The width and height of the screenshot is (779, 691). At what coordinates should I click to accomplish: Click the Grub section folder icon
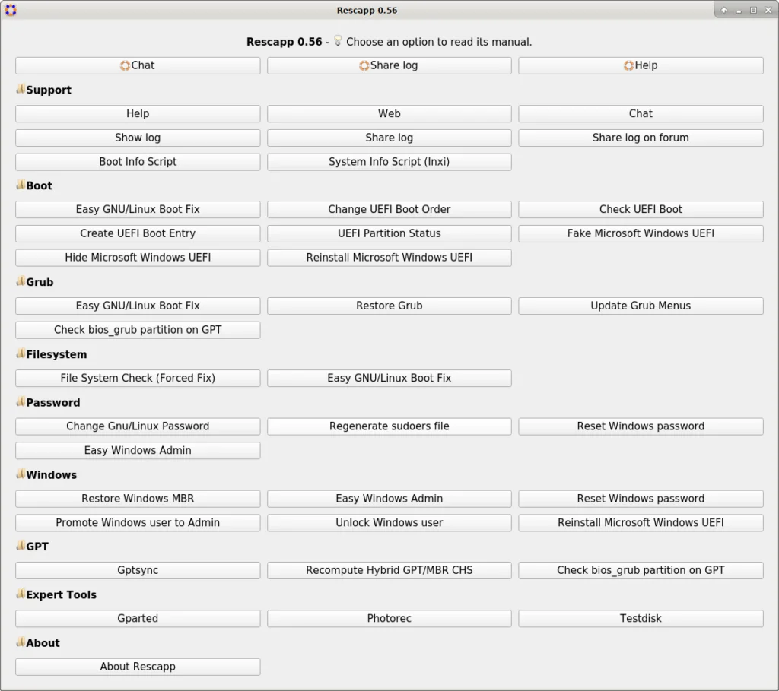(21, 281)
